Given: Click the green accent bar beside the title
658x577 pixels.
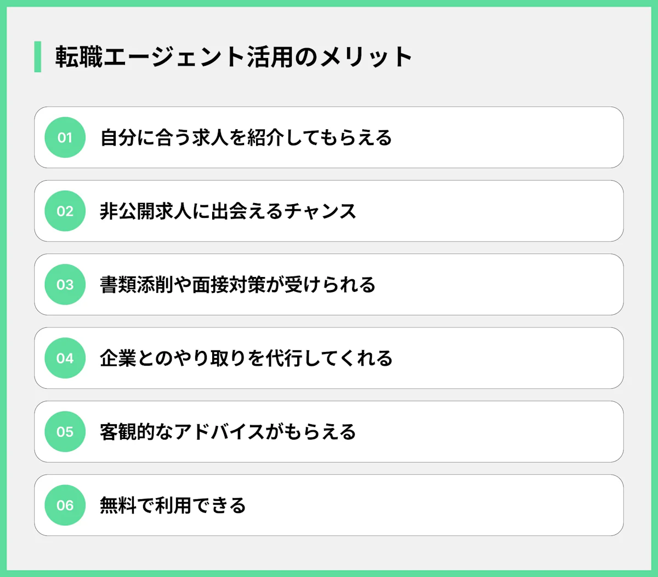Looking at the screenshot, I should (x=38, y=57).
